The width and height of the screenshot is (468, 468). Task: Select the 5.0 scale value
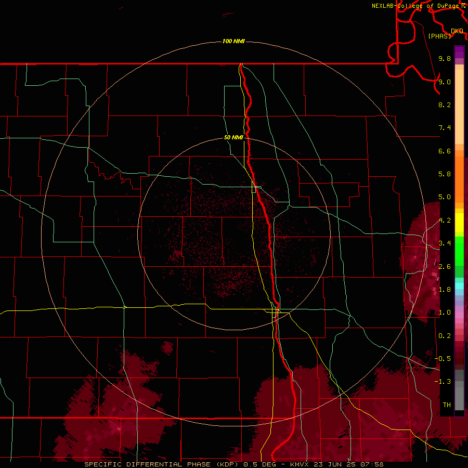pos(445,197)
